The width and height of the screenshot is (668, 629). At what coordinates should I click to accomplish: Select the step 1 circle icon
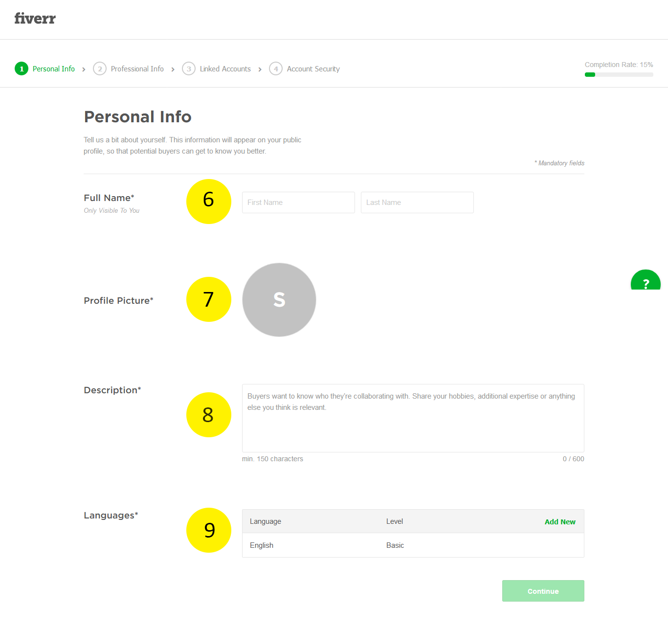click(22, 69)
